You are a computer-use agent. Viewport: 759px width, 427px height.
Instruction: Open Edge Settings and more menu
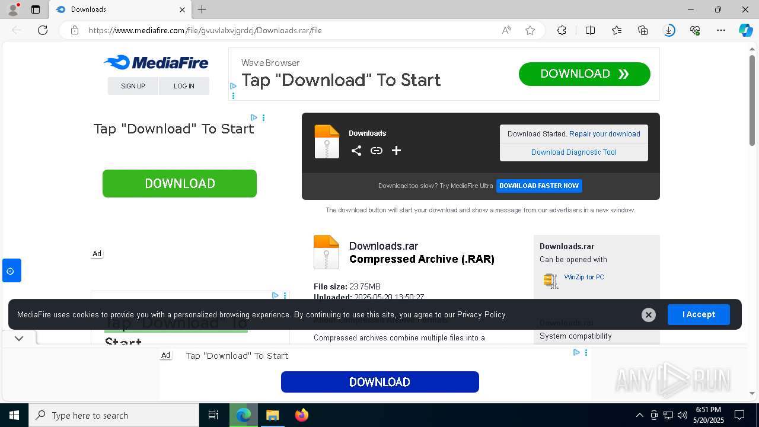(721, 30)
